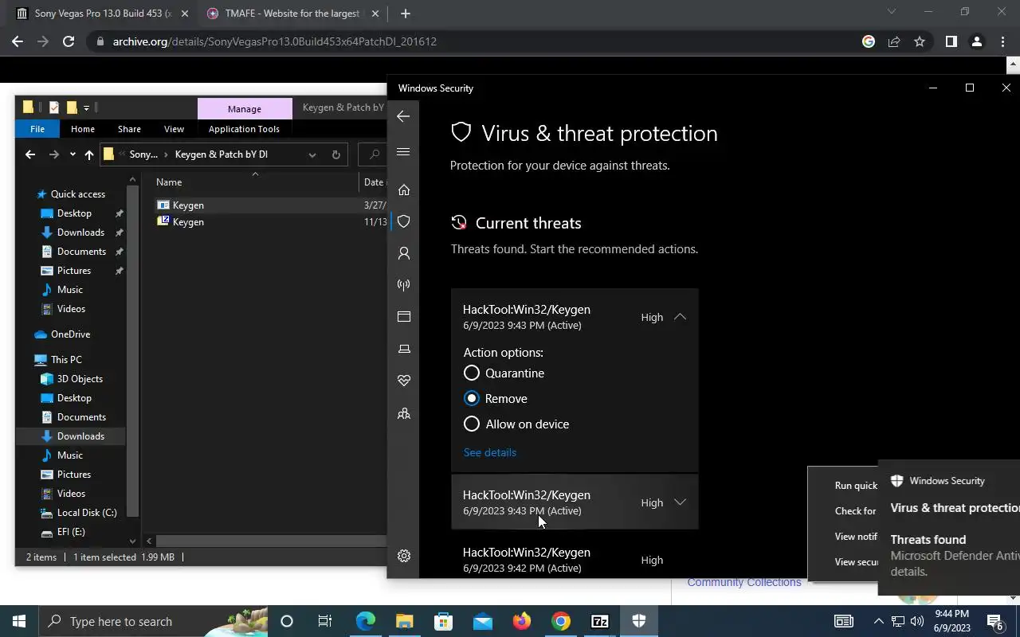Open App & browser control icon
The image size is (1020, 637).
404,317
